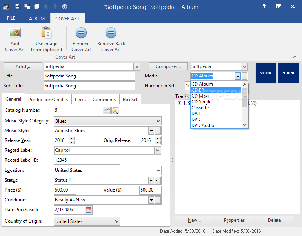The height and width of the screenshot is (236, 302).
Task: Select CD EP from media list
Action: [x=216, y=90]
